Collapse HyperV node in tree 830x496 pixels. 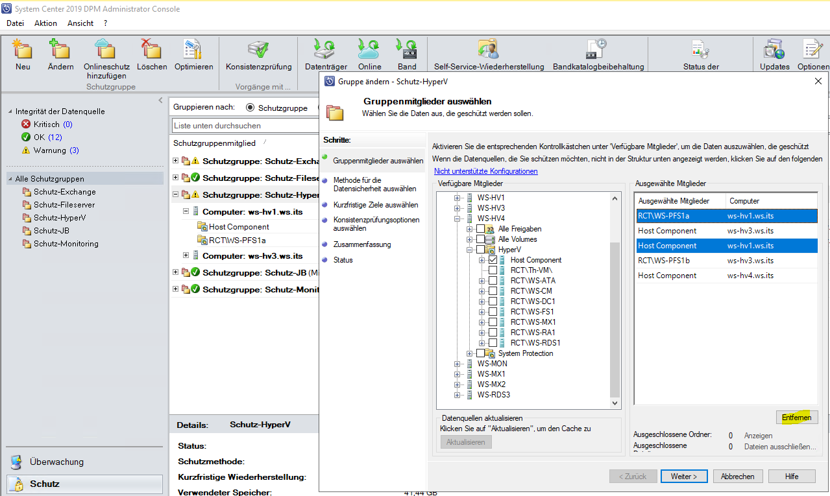coord(470,250)
